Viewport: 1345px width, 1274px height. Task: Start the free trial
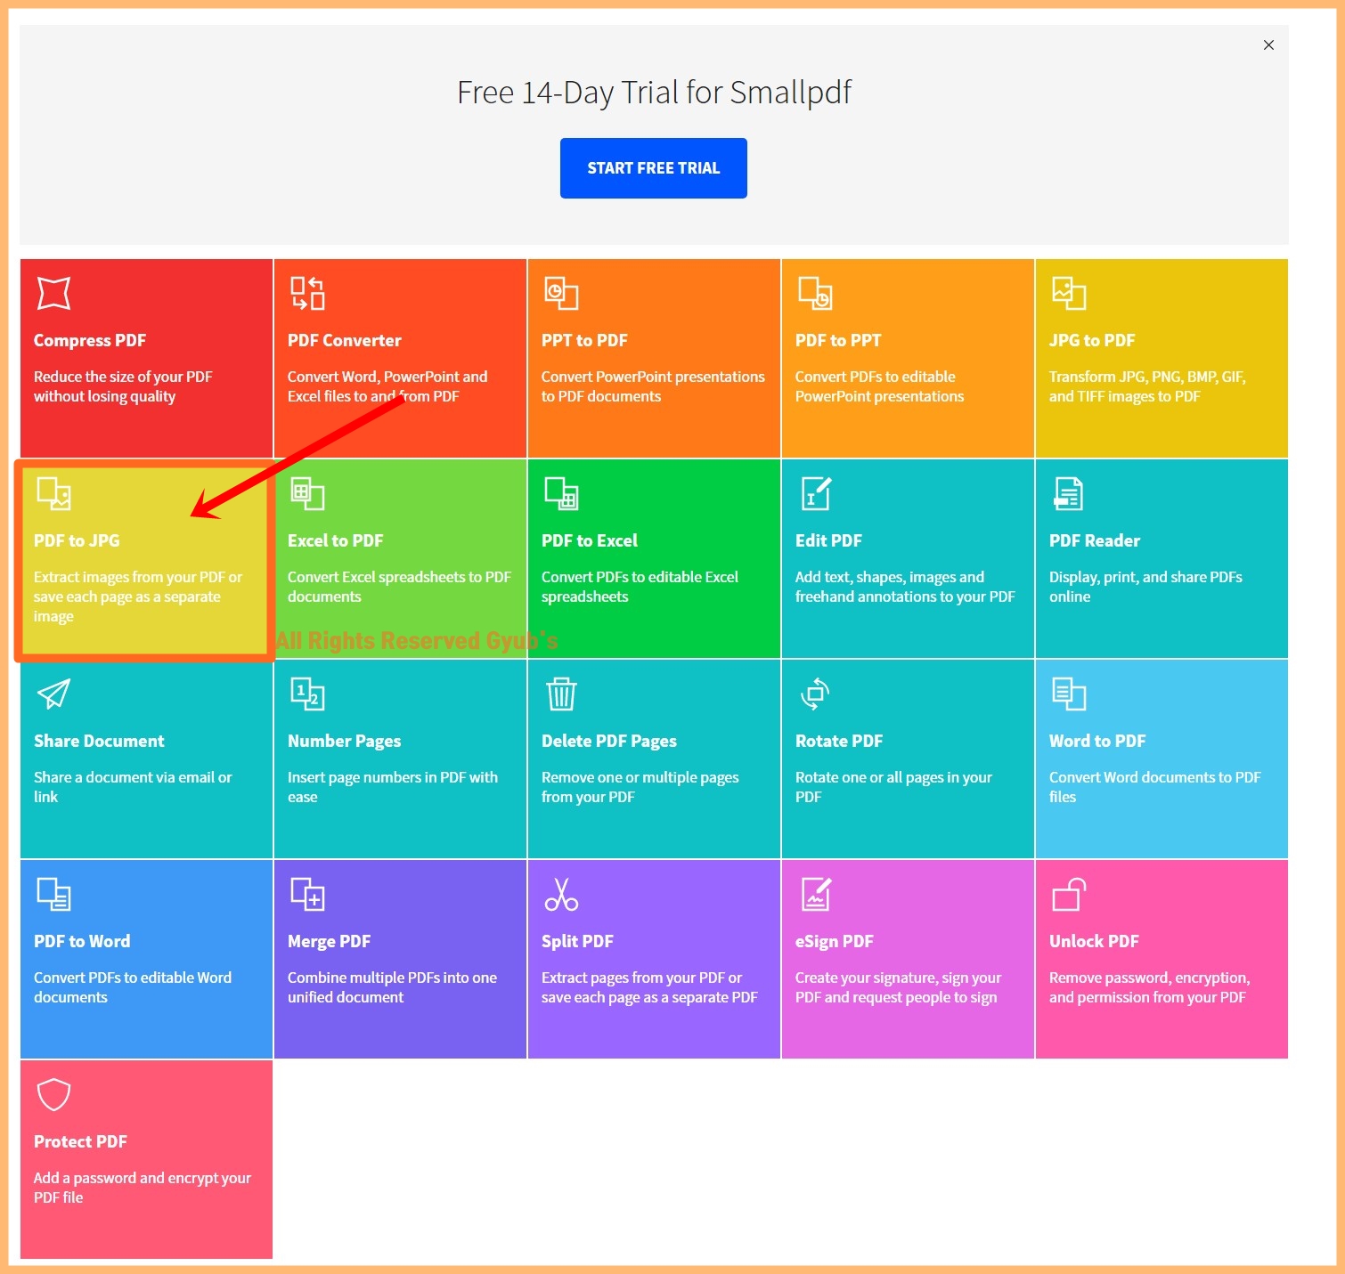pyautogui.click(x=654, y=168)
